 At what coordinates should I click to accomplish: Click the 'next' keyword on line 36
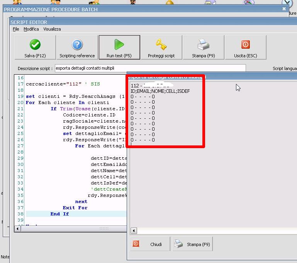pyautogui.click(x=81, y=202)
